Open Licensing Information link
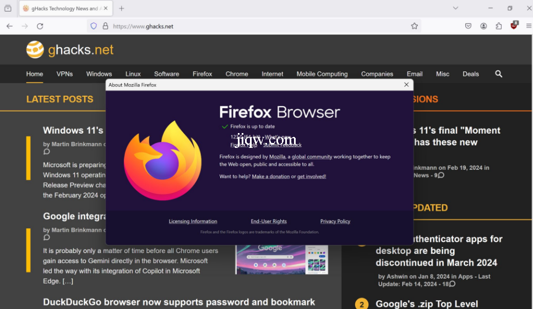533x309 pixels. (x=193, y=222)
